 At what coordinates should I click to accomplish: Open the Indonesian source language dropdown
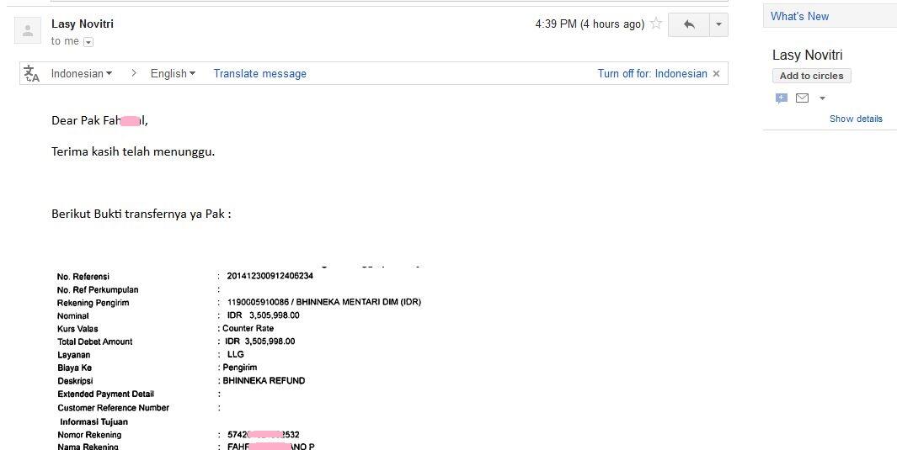click(82, 74)
